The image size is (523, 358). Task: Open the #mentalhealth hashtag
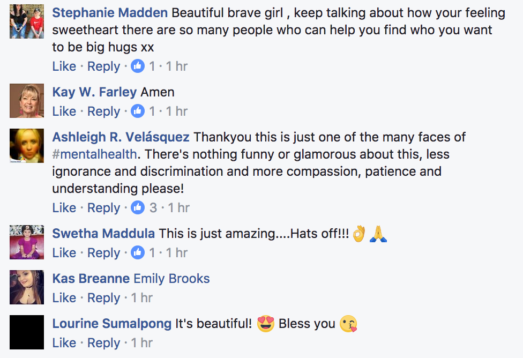[94, 154]
